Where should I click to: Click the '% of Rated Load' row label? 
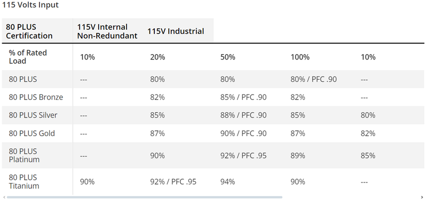pyautogui.click(x=28, y=57)
